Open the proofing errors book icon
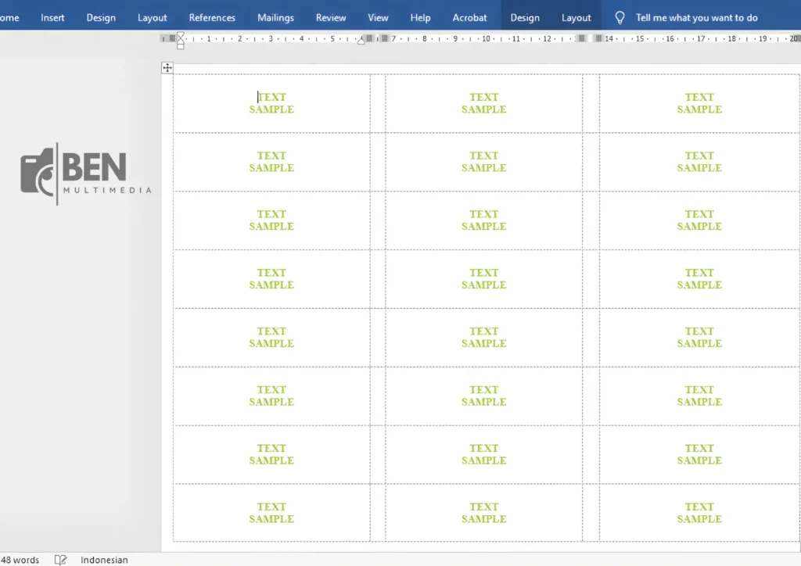The height and width of the screenshot is (566, 801). (60, 560)
